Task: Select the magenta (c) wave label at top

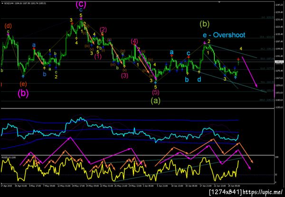Action: point(81,4)
